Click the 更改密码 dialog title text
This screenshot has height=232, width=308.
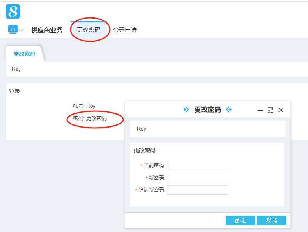click(208, 110)
